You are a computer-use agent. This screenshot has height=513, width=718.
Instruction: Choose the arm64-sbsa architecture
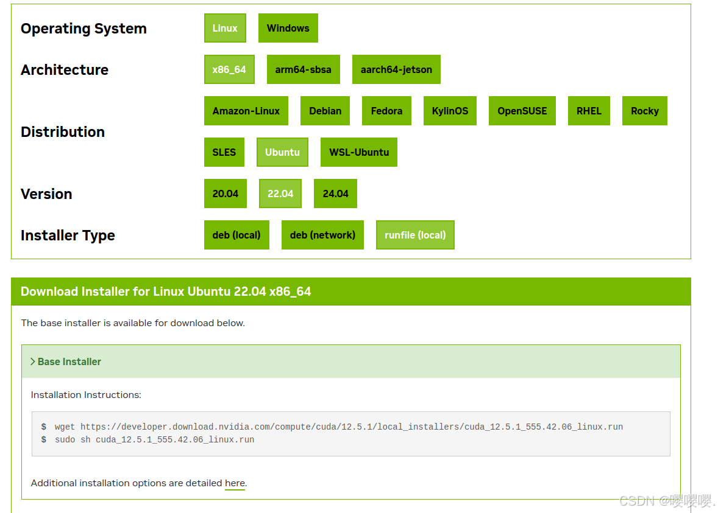(x=304, y=69)
